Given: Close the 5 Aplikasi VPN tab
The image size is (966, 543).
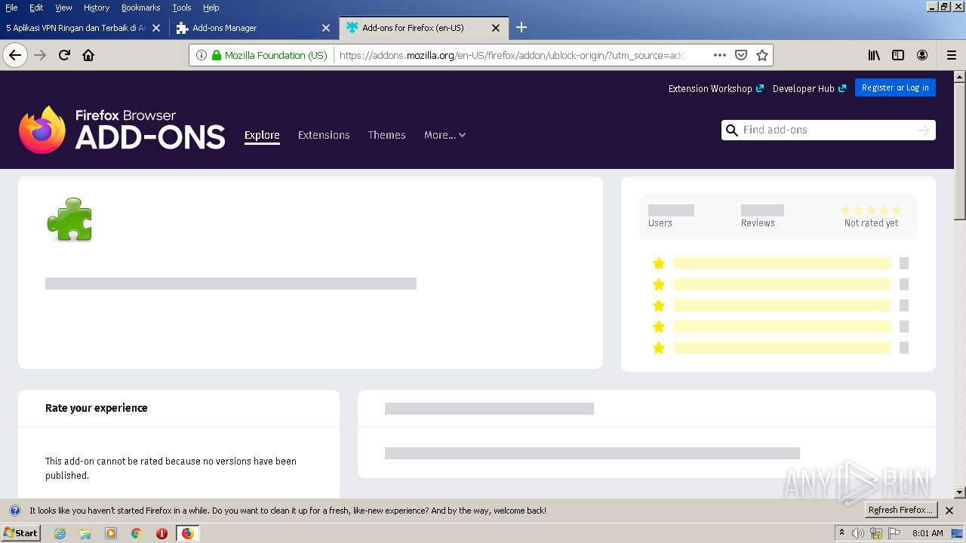Looking at the screenshot, I should point(156,28).
